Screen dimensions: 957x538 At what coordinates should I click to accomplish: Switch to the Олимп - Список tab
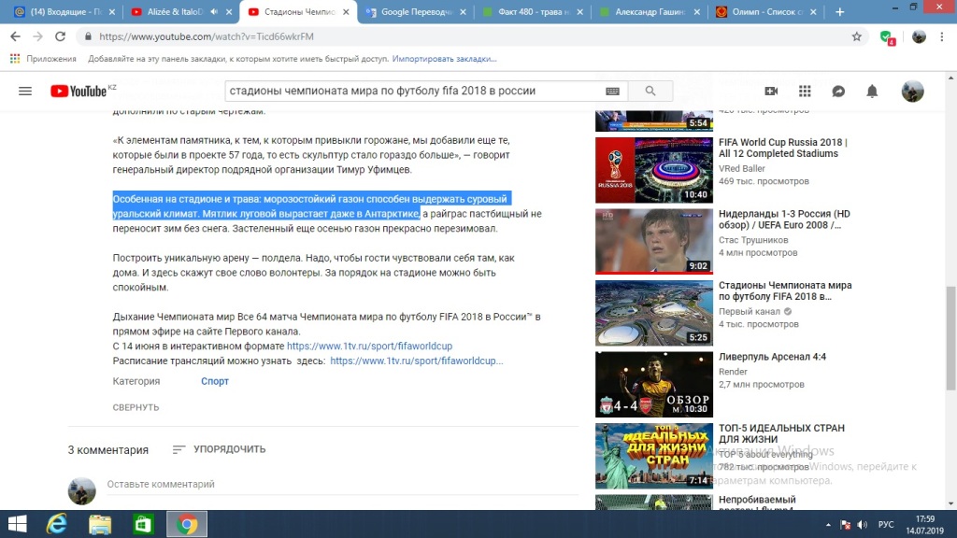[761, 11]
